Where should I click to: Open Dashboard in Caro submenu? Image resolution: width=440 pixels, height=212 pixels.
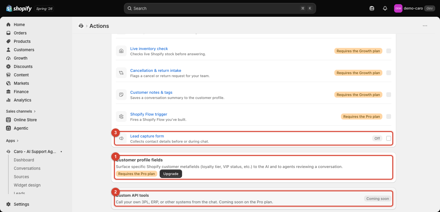pyautogui.click(x=24, y=160)
